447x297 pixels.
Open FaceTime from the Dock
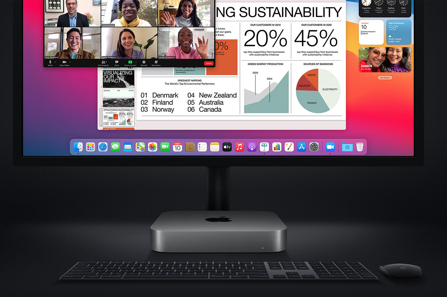click(165, 147)
